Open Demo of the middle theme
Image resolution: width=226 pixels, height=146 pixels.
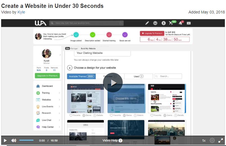click(127, 115)
